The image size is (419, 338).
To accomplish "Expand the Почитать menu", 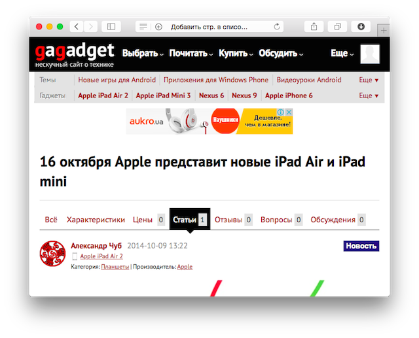I will click(x=191, y=54).
